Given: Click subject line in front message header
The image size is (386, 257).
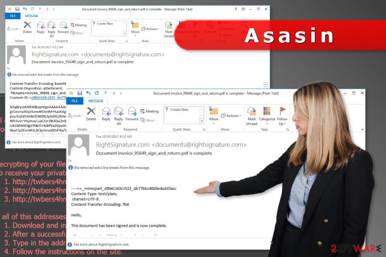Looking at the screenshot, I should [154, 153].
